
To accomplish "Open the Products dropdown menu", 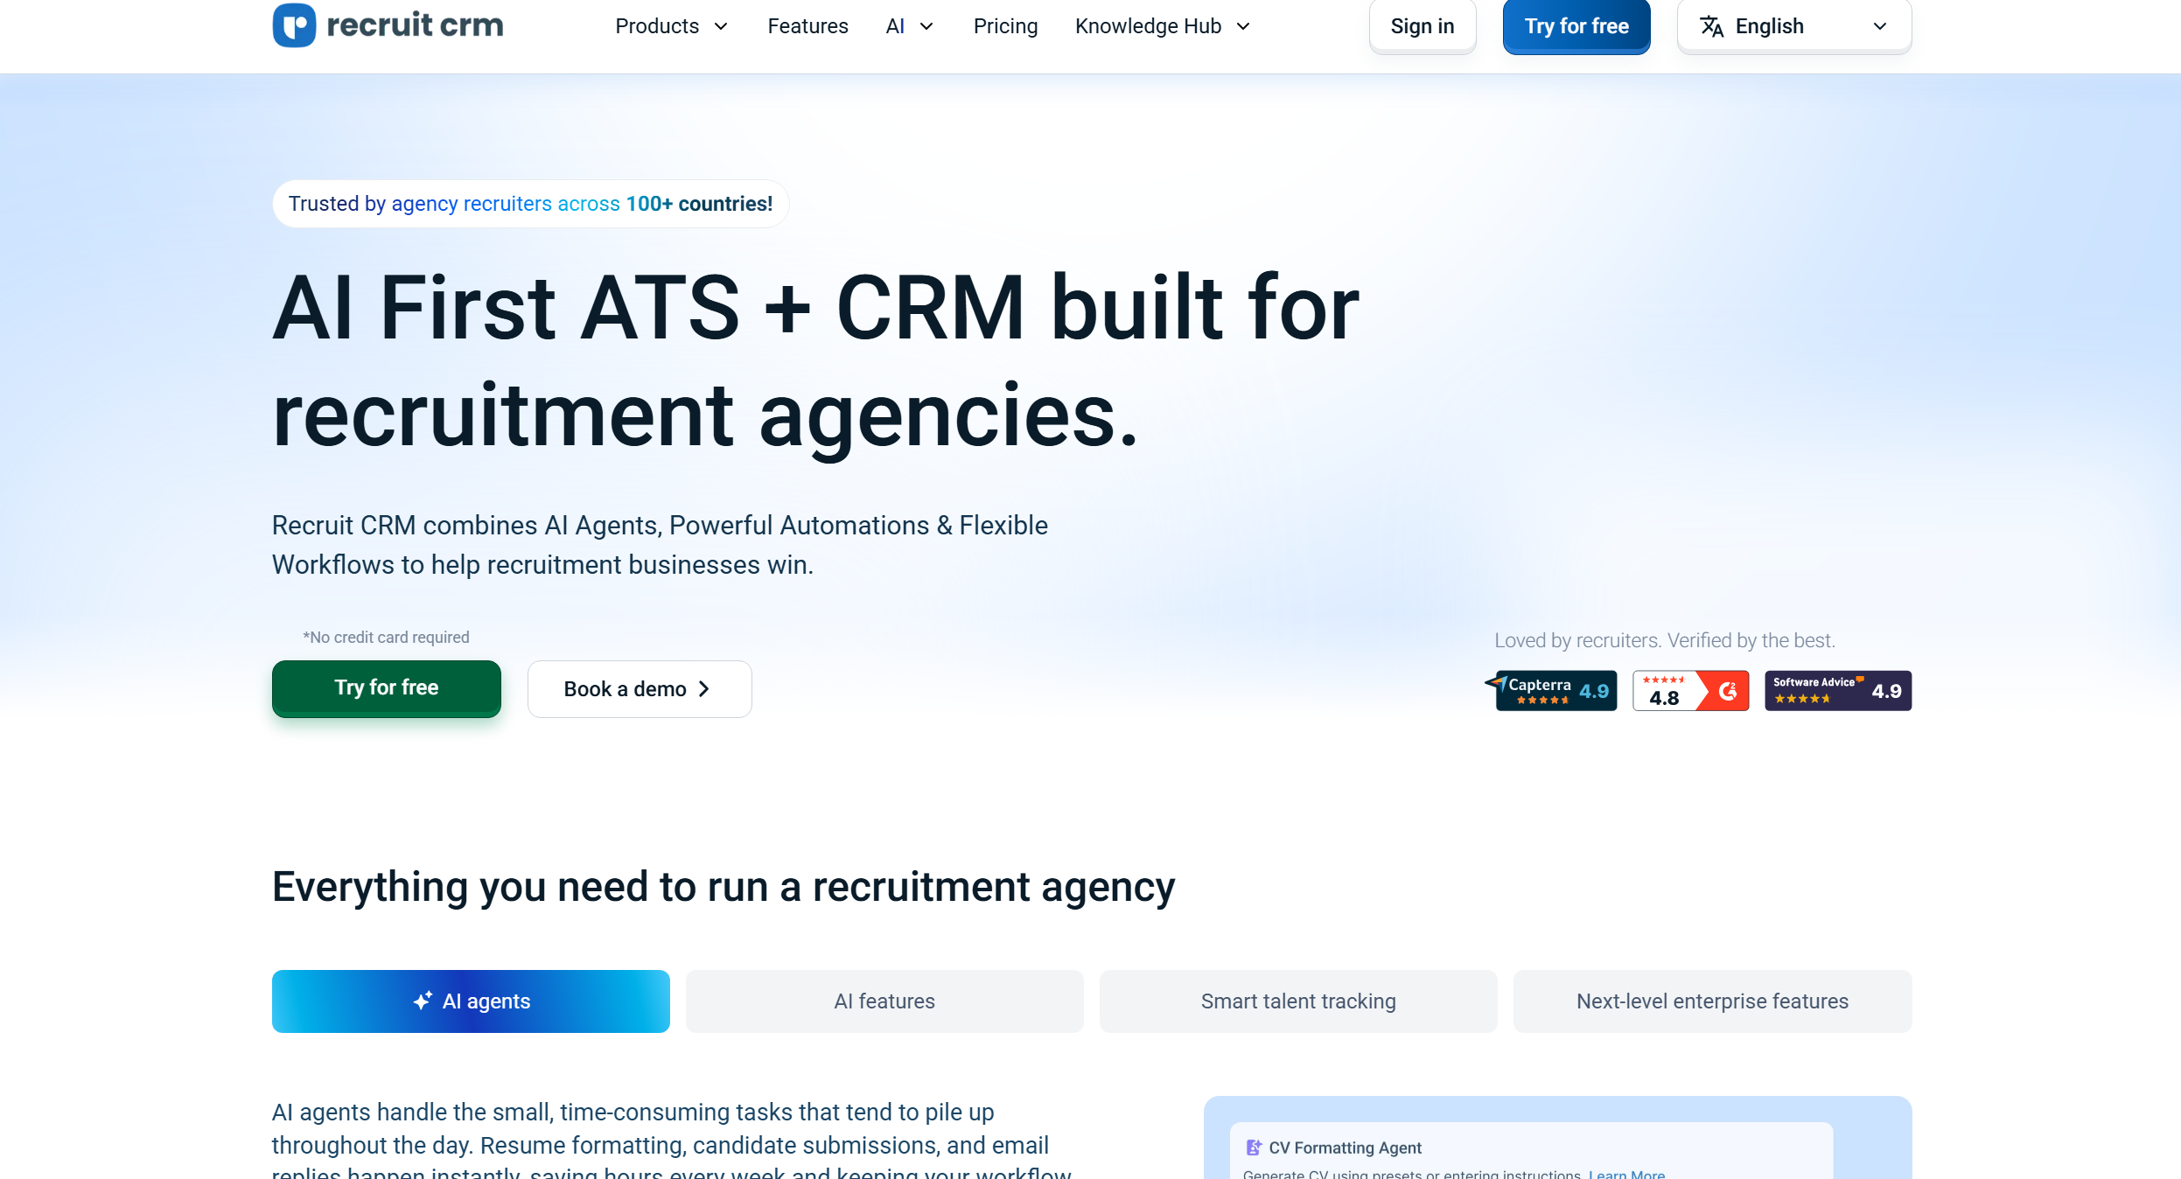I will pyautogui.click(x=671, y=26).
